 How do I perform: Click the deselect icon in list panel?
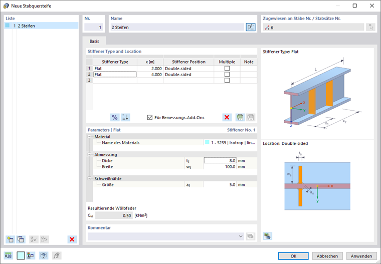[45, 239]
